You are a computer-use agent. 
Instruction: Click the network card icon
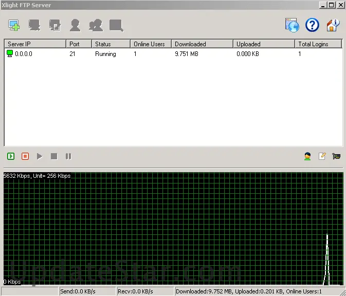[337, 156]
